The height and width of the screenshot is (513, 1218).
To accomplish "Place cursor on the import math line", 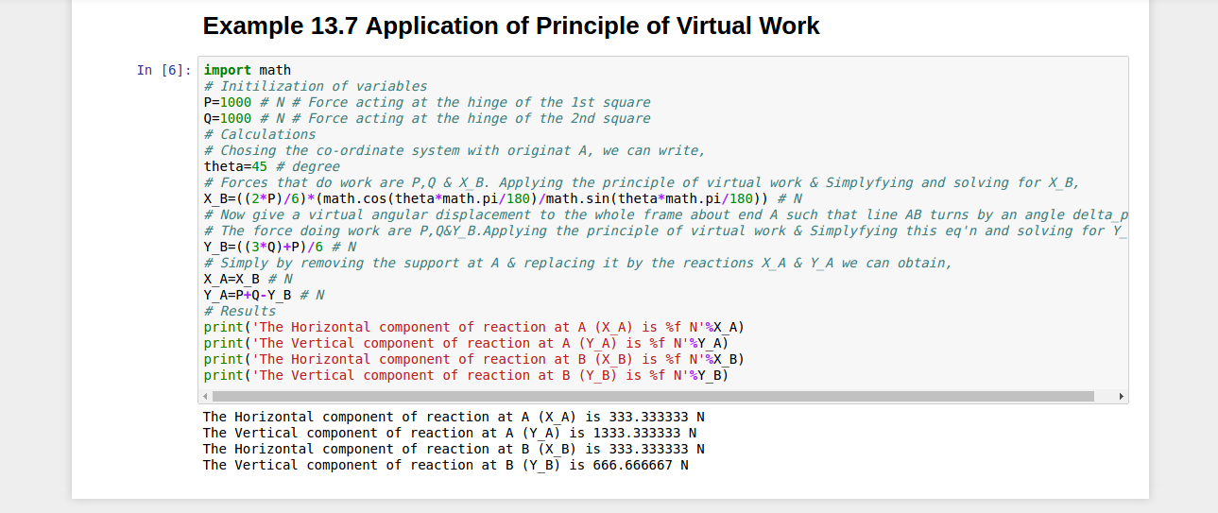I will click(x=248, y=70).
